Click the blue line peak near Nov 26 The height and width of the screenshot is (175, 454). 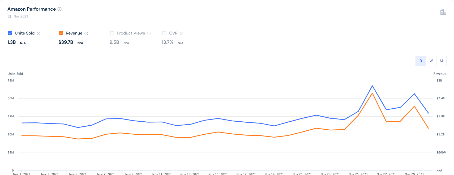[372, 86]
